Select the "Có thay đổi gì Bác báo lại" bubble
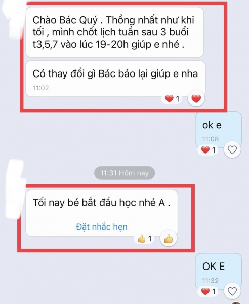The height and width of the screenshot is (304, 249). pos(115,79)
